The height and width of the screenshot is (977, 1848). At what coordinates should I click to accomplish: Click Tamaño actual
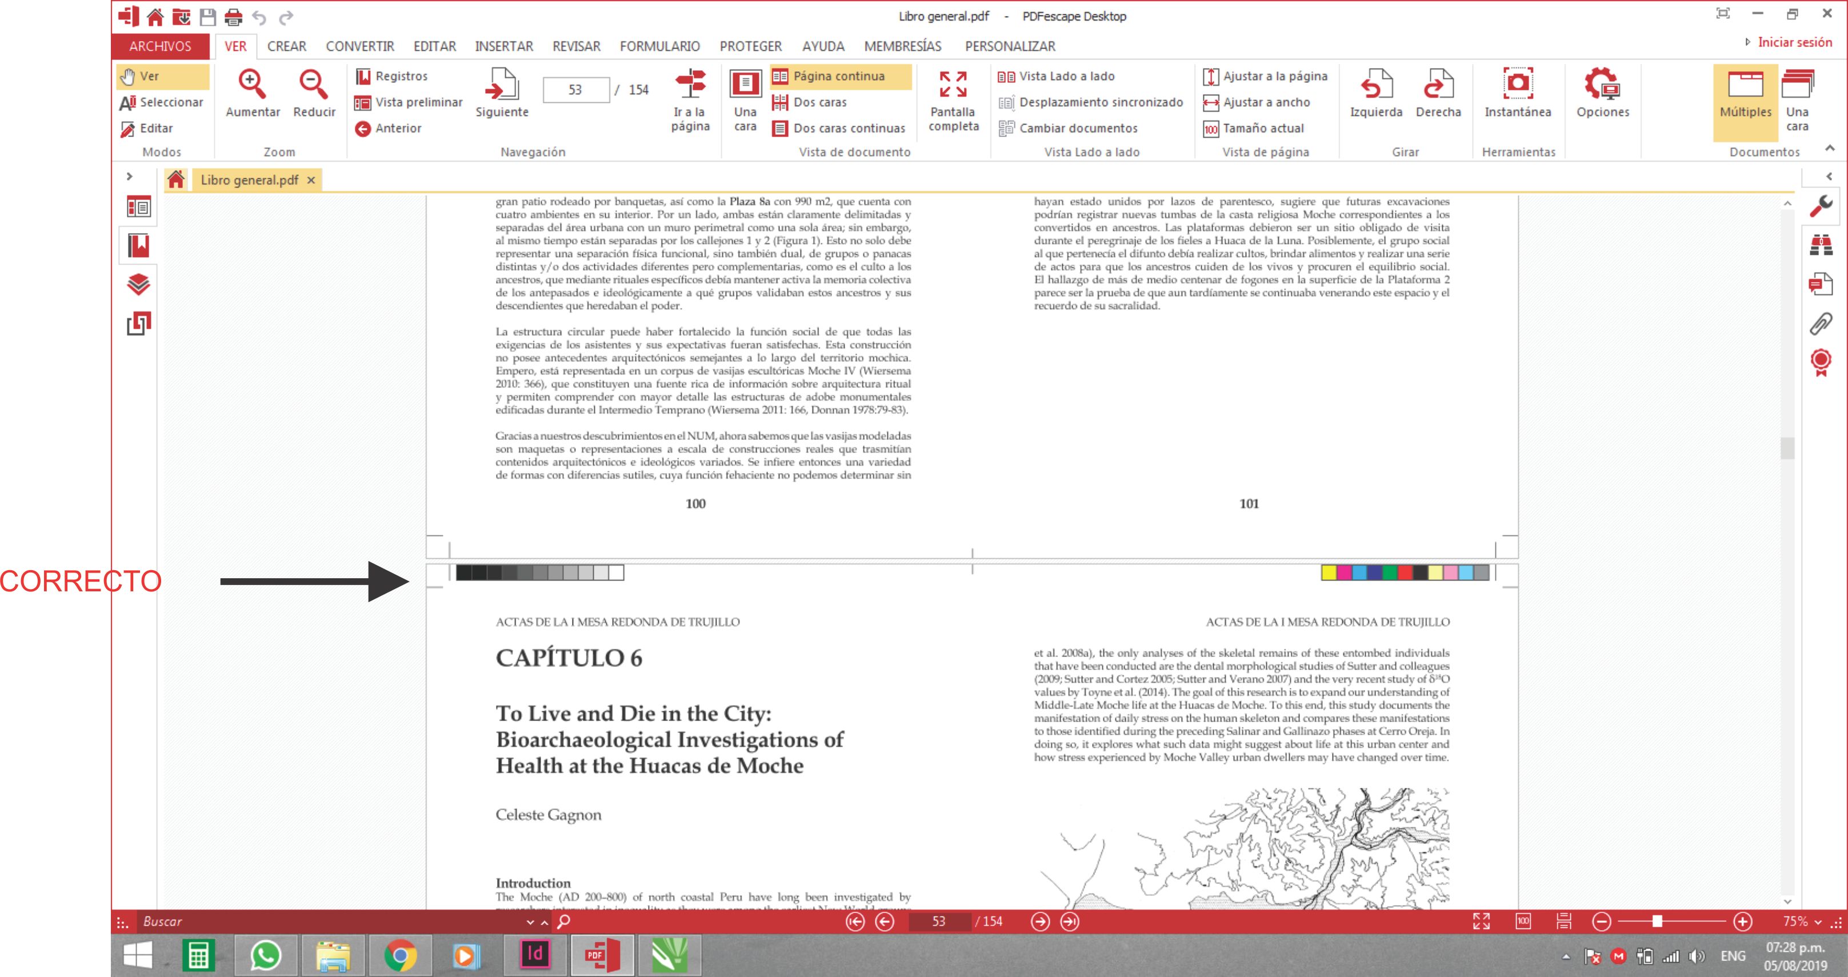point(1253,129)
